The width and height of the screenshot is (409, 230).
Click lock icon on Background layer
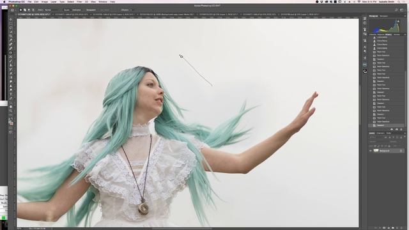[401, 151]
